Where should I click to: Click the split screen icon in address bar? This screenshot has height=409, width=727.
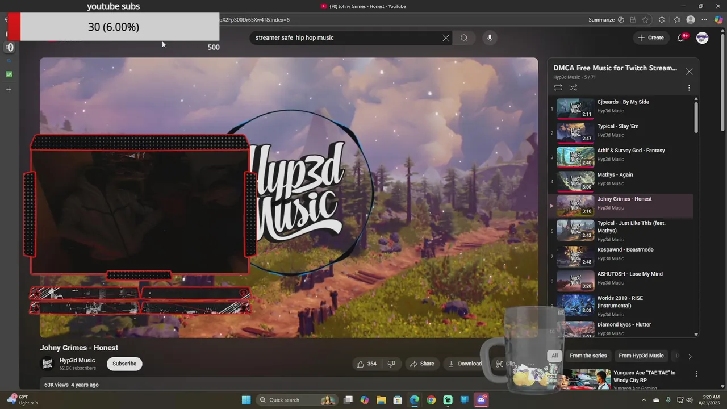pos(633,20)
